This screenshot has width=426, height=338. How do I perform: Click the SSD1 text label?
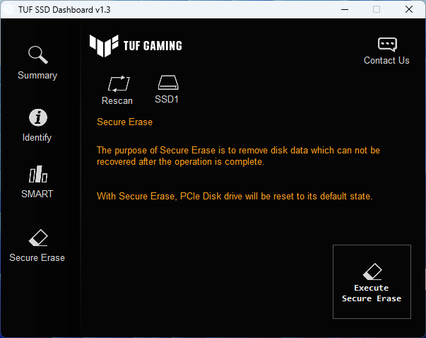(167, 99)
